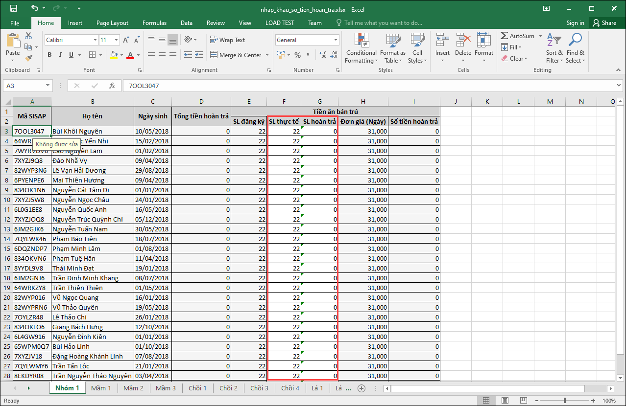Click the Save icon in title bar

[x=14, y=9]
